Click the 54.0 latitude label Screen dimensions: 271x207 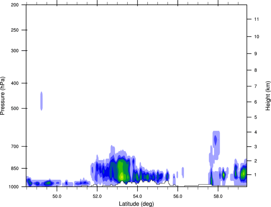[x=138, y=196]
